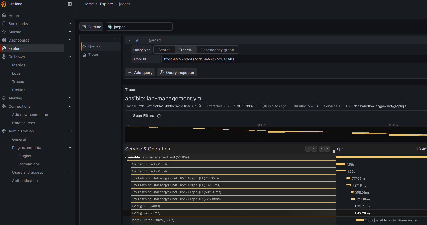Open the Query inspector
This screenshot has height=225, width=427.
click(x=177, y=73)
